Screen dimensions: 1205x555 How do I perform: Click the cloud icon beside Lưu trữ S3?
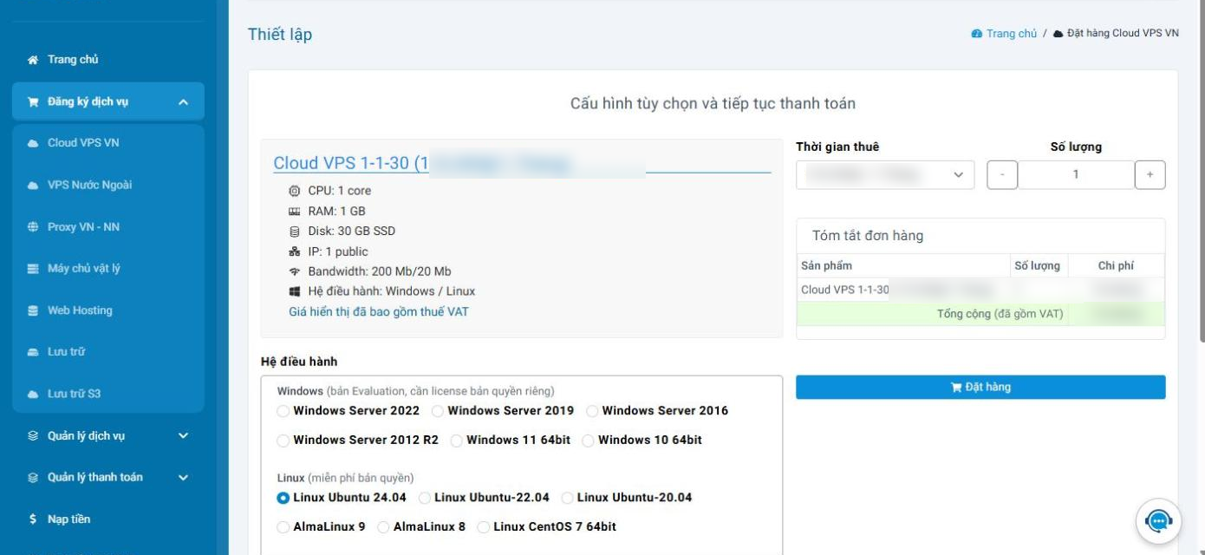coord(33,394)
